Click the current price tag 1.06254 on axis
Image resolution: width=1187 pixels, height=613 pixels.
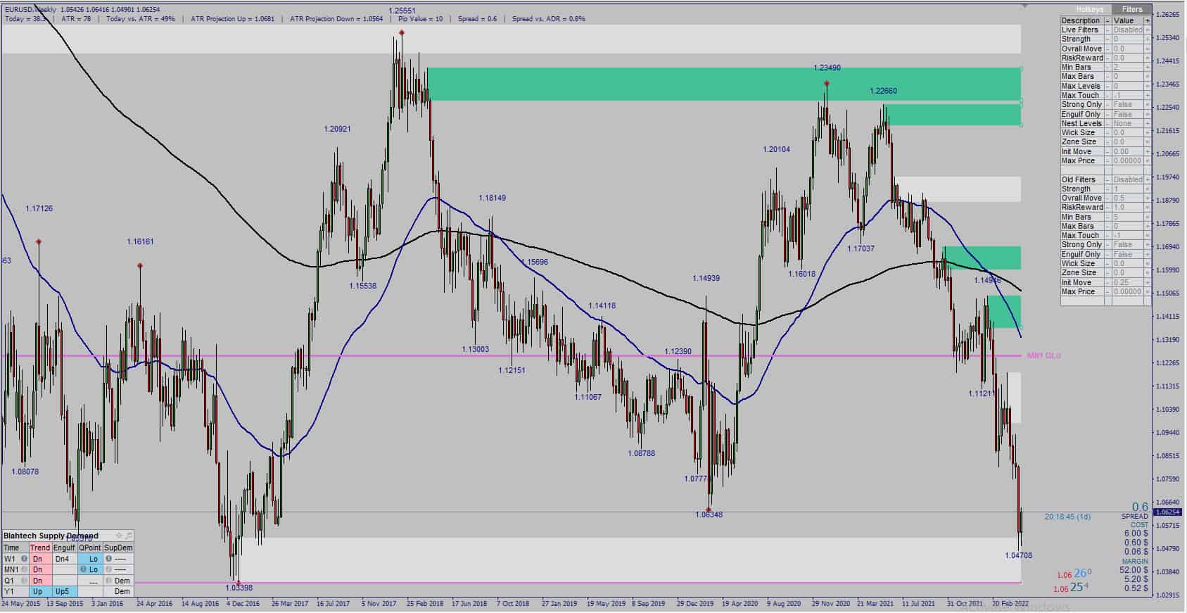[1168, 512]
